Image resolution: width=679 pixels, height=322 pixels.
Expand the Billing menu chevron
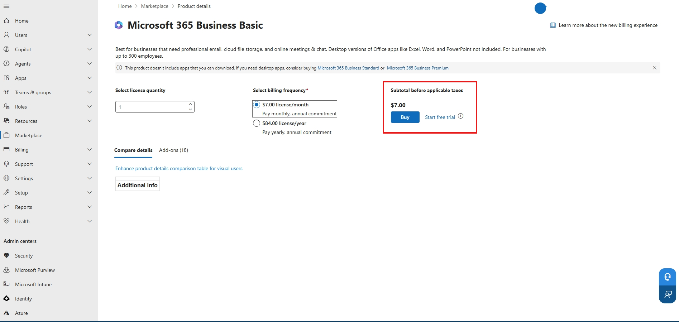point(90,150)
